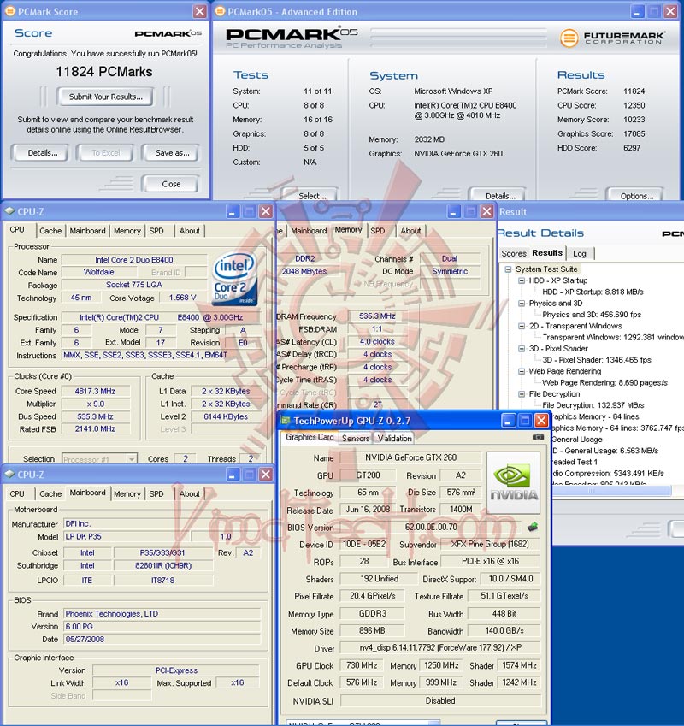Click the DRAM Frequency value 535.3 MHz

click(377, 316)
